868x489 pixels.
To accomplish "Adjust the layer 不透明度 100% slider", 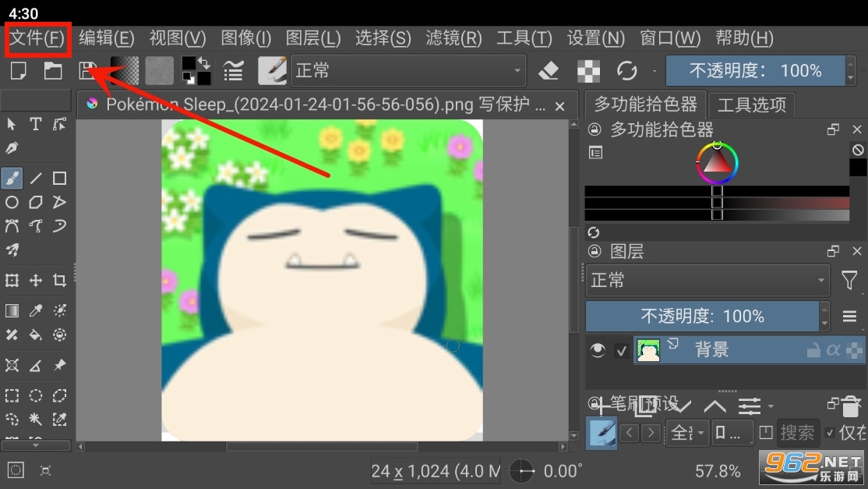I will tap(702, 316).
